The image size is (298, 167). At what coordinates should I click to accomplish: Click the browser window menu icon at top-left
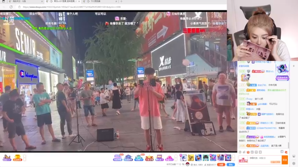[x=3, y=1]
